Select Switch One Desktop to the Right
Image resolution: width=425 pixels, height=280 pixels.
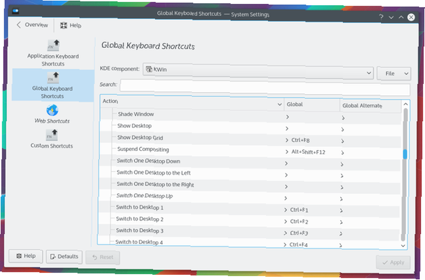coord(155,184)
